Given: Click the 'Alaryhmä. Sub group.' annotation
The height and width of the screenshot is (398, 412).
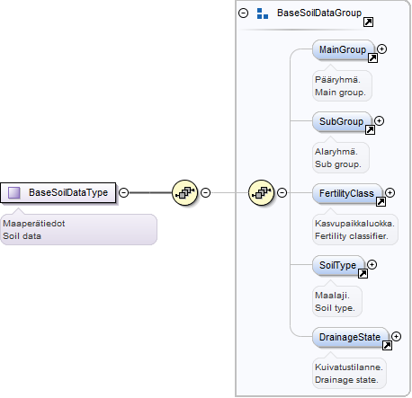Looking at the screenshot, I should click(341, 158).
